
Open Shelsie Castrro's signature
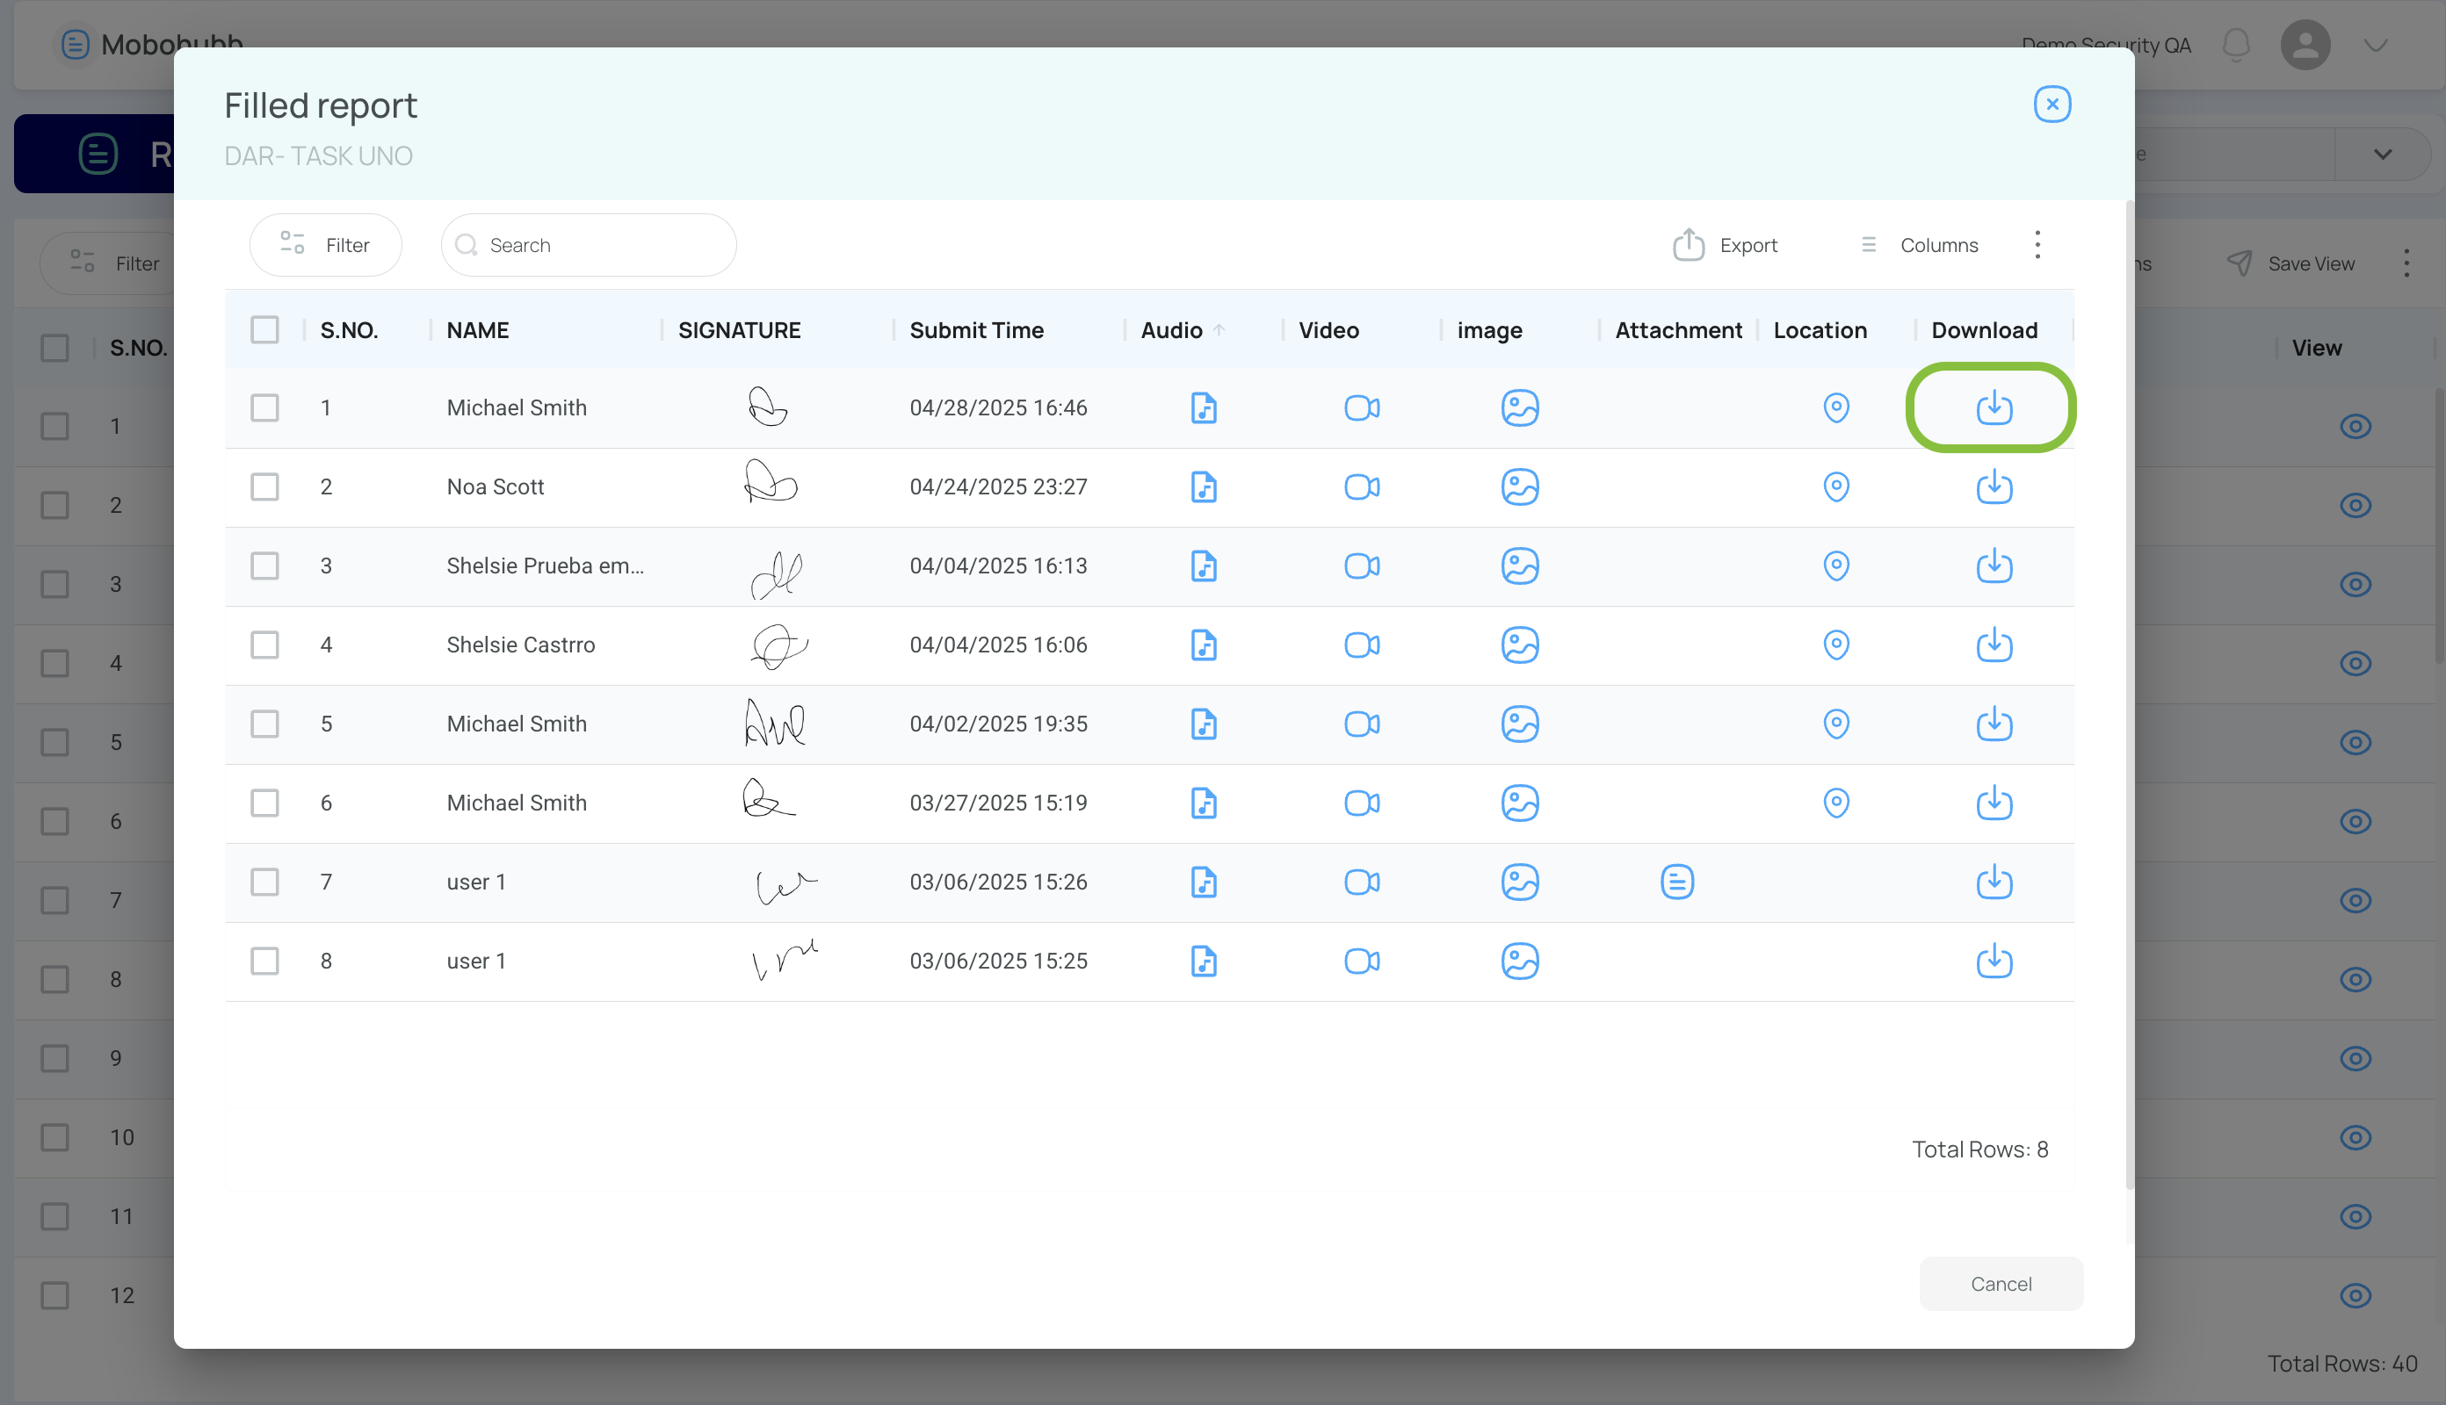(x=778, y=645)
